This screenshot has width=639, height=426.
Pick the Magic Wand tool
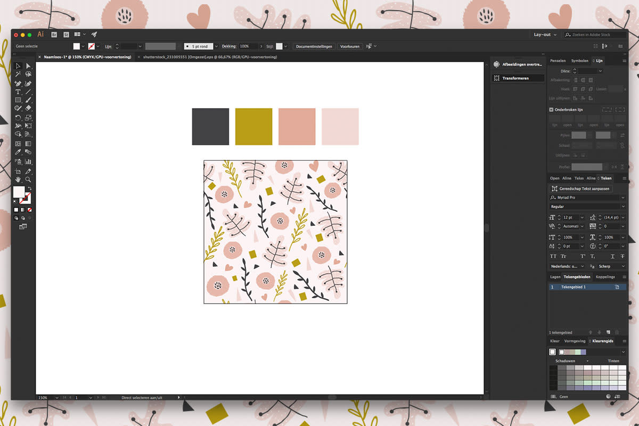click(18, 75)
